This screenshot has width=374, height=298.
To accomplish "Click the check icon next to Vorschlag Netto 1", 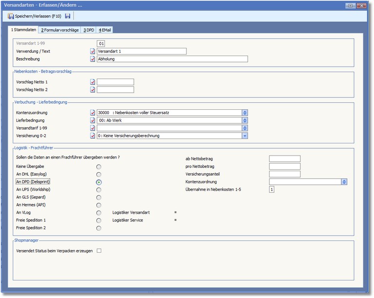I will 93,82.
